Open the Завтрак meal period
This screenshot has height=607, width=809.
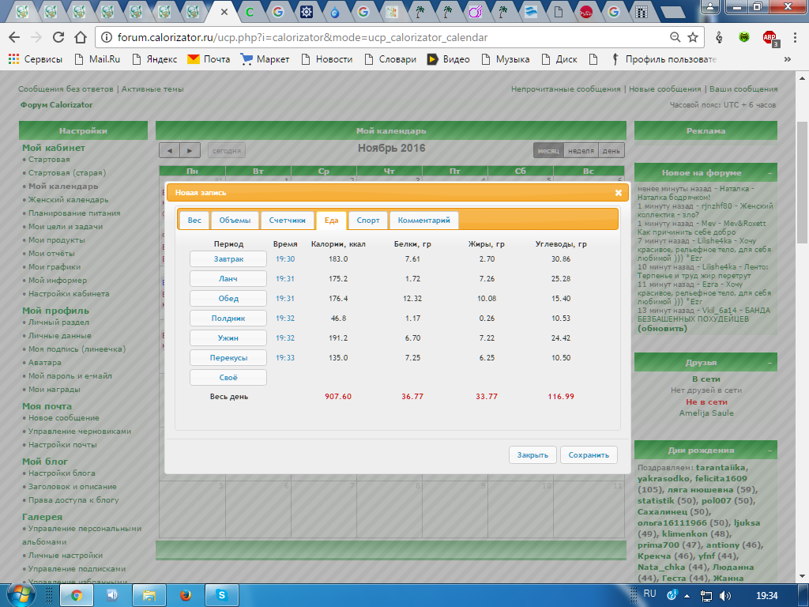point(228,259)
